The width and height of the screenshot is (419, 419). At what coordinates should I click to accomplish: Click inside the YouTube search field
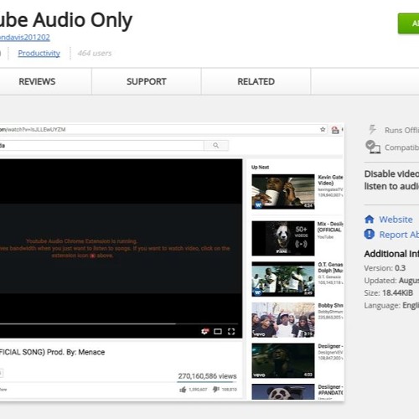(101, 145)
